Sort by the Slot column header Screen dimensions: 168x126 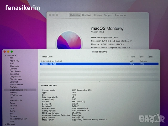[x=151, y=57]
